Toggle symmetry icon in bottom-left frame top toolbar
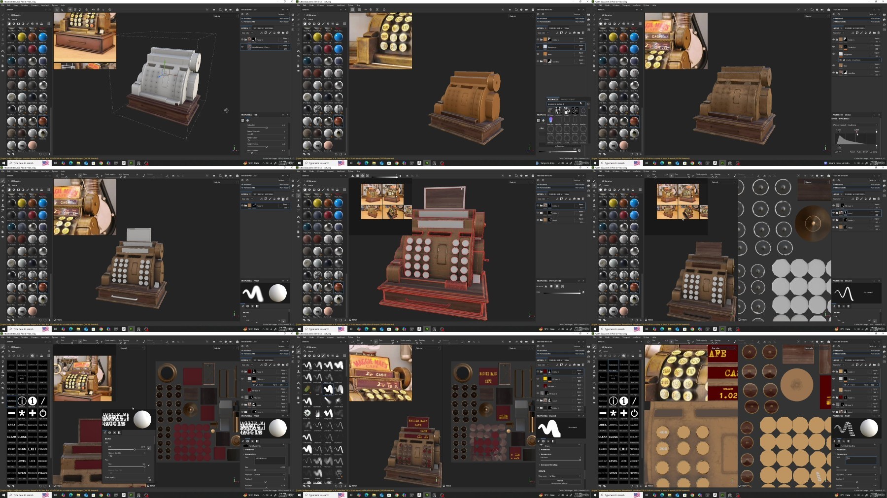Screen dimensions: 887x498 coord(173,342)
